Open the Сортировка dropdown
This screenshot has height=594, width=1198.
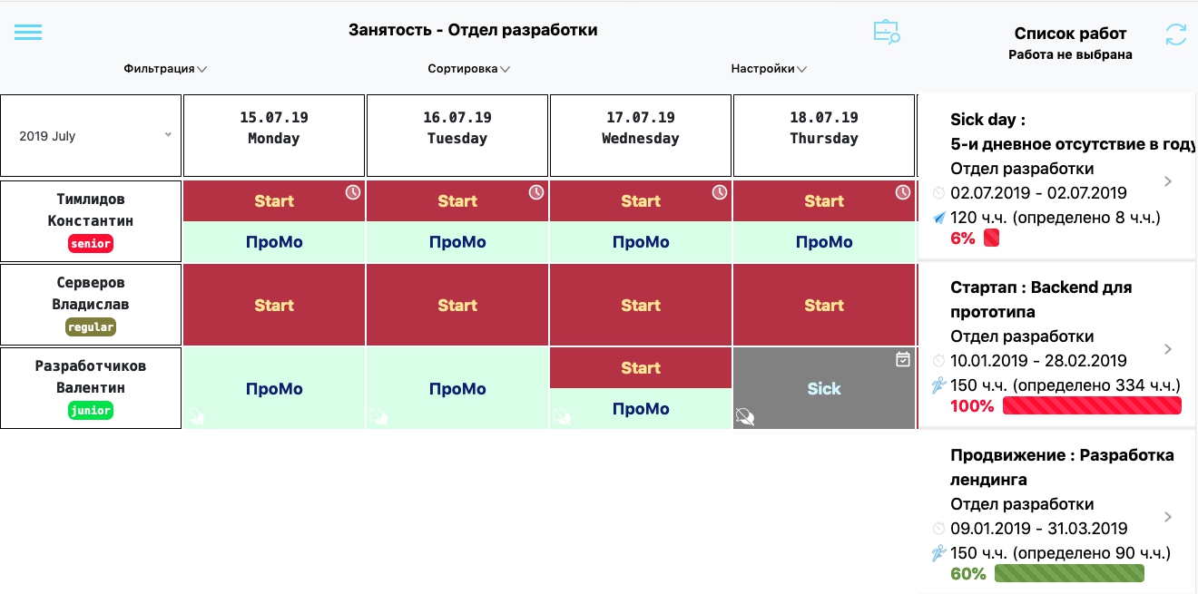point(468,69)
